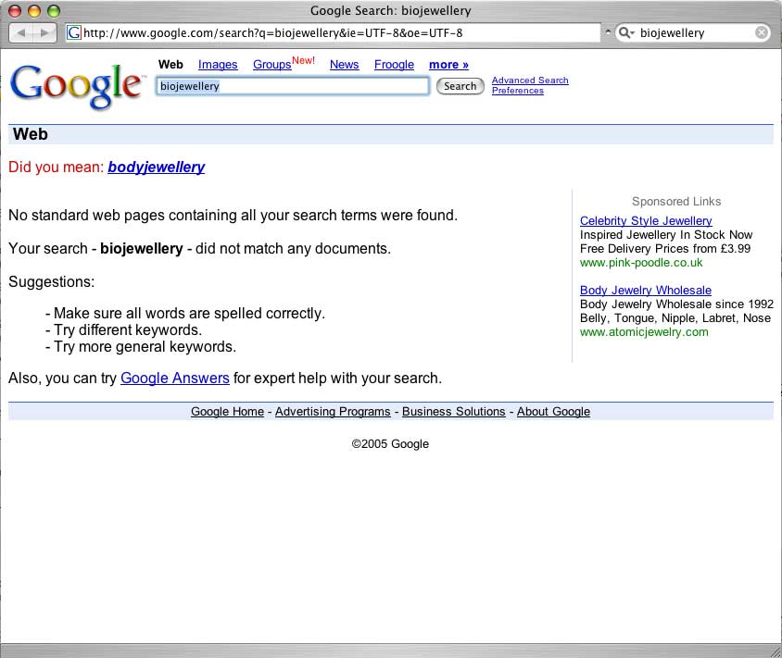The image size is (782, 658).
Task: Minimize the window with the yellow button
Action: pos(34,10)
